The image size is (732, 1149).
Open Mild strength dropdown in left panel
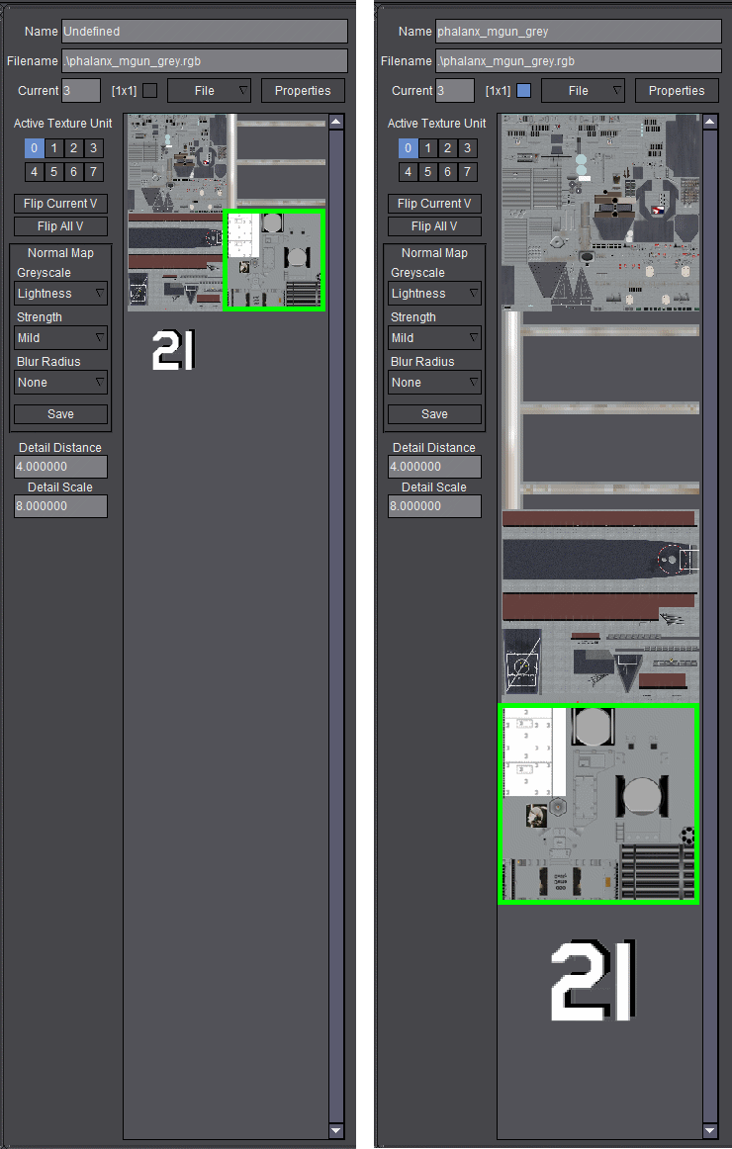coord(60,338)
